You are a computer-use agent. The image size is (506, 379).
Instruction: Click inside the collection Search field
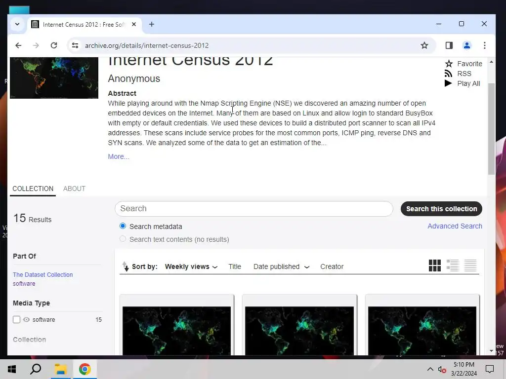[253, 209]
